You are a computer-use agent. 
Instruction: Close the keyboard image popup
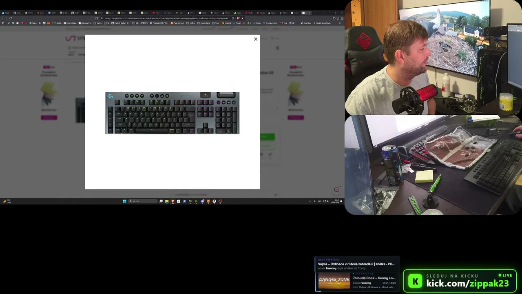[x=256, y=39]
